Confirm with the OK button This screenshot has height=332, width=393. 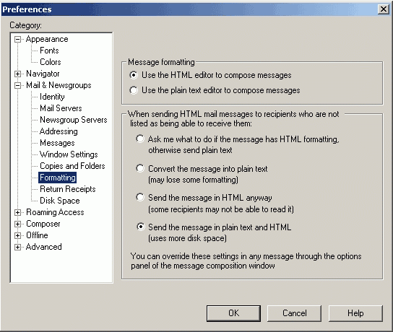pos(233,313)
